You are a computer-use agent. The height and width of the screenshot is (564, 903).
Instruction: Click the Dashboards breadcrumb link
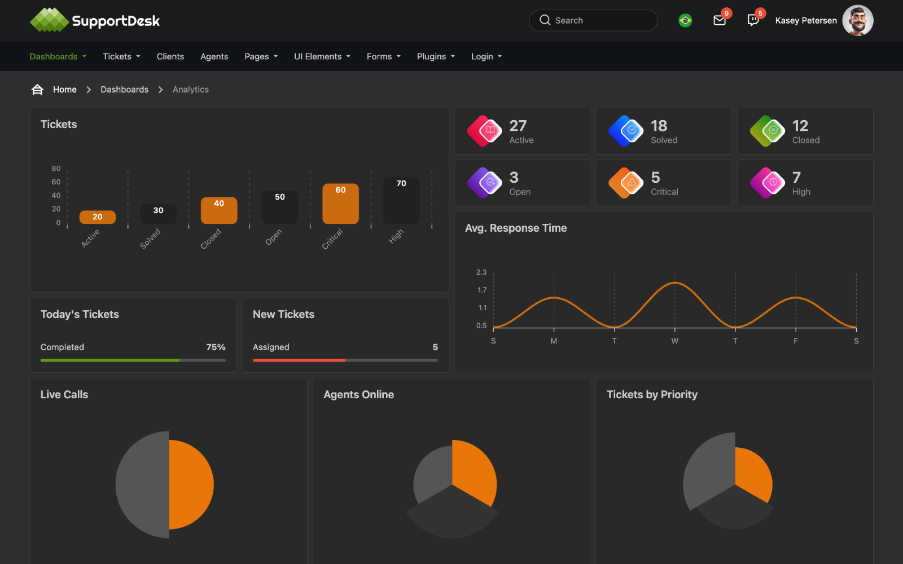point(124,89)
